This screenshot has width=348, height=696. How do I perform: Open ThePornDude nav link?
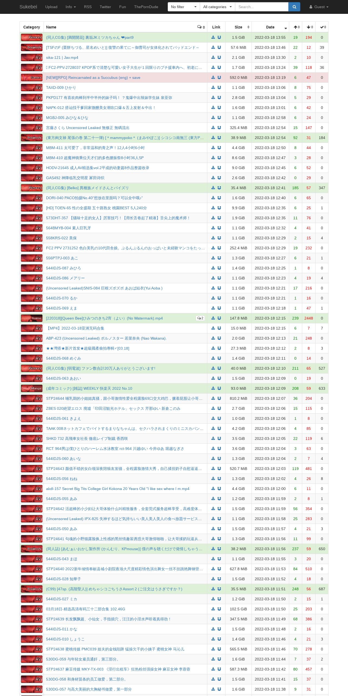click(146, 7)
